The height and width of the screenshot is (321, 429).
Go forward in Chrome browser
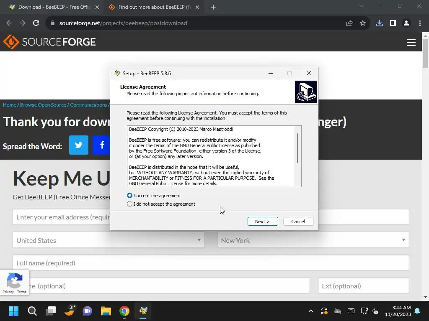[x=23, y=23]
